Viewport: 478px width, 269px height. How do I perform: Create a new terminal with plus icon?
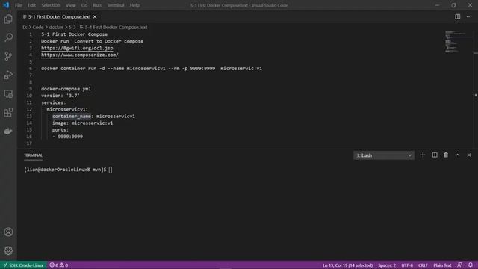click(x=423, y=155)
